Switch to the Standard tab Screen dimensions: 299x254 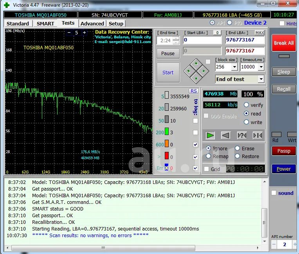click(x=18, y=23)
